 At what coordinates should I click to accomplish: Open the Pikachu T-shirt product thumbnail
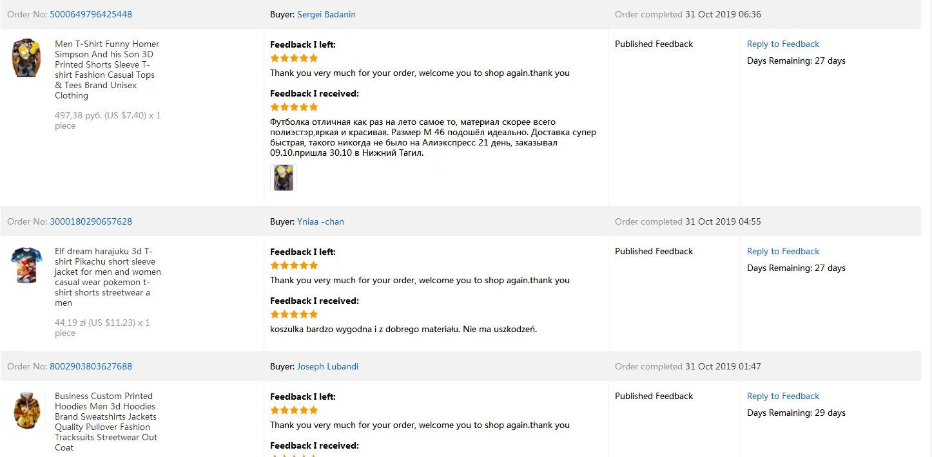tap(26, 265)
